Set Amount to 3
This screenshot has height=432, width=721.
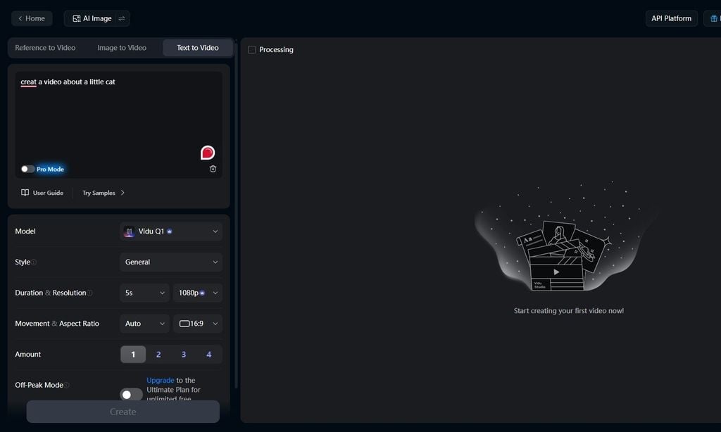[x=184, y=355]
